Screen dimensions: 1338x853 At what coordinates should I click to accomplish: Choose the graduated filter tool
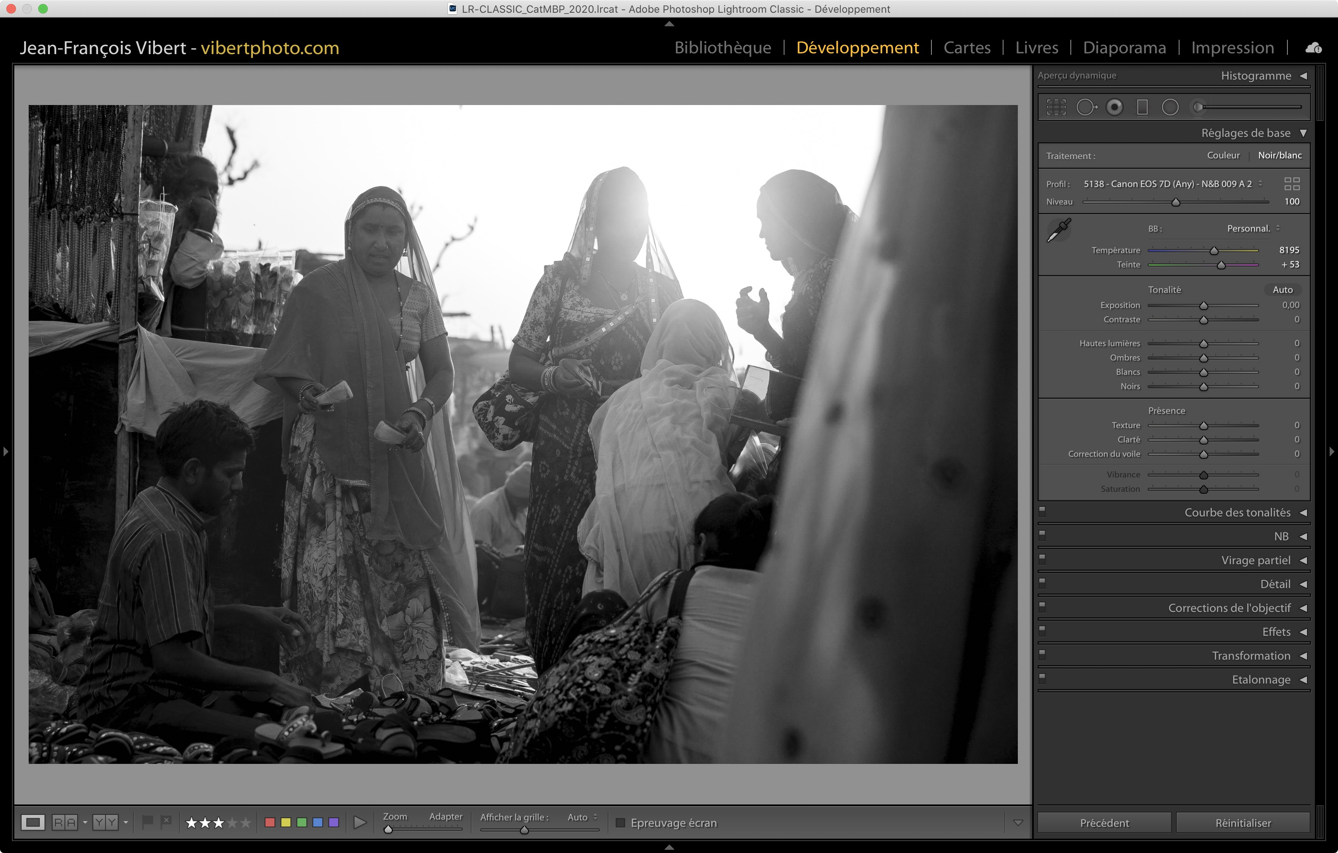click(x=1142, y=107)
